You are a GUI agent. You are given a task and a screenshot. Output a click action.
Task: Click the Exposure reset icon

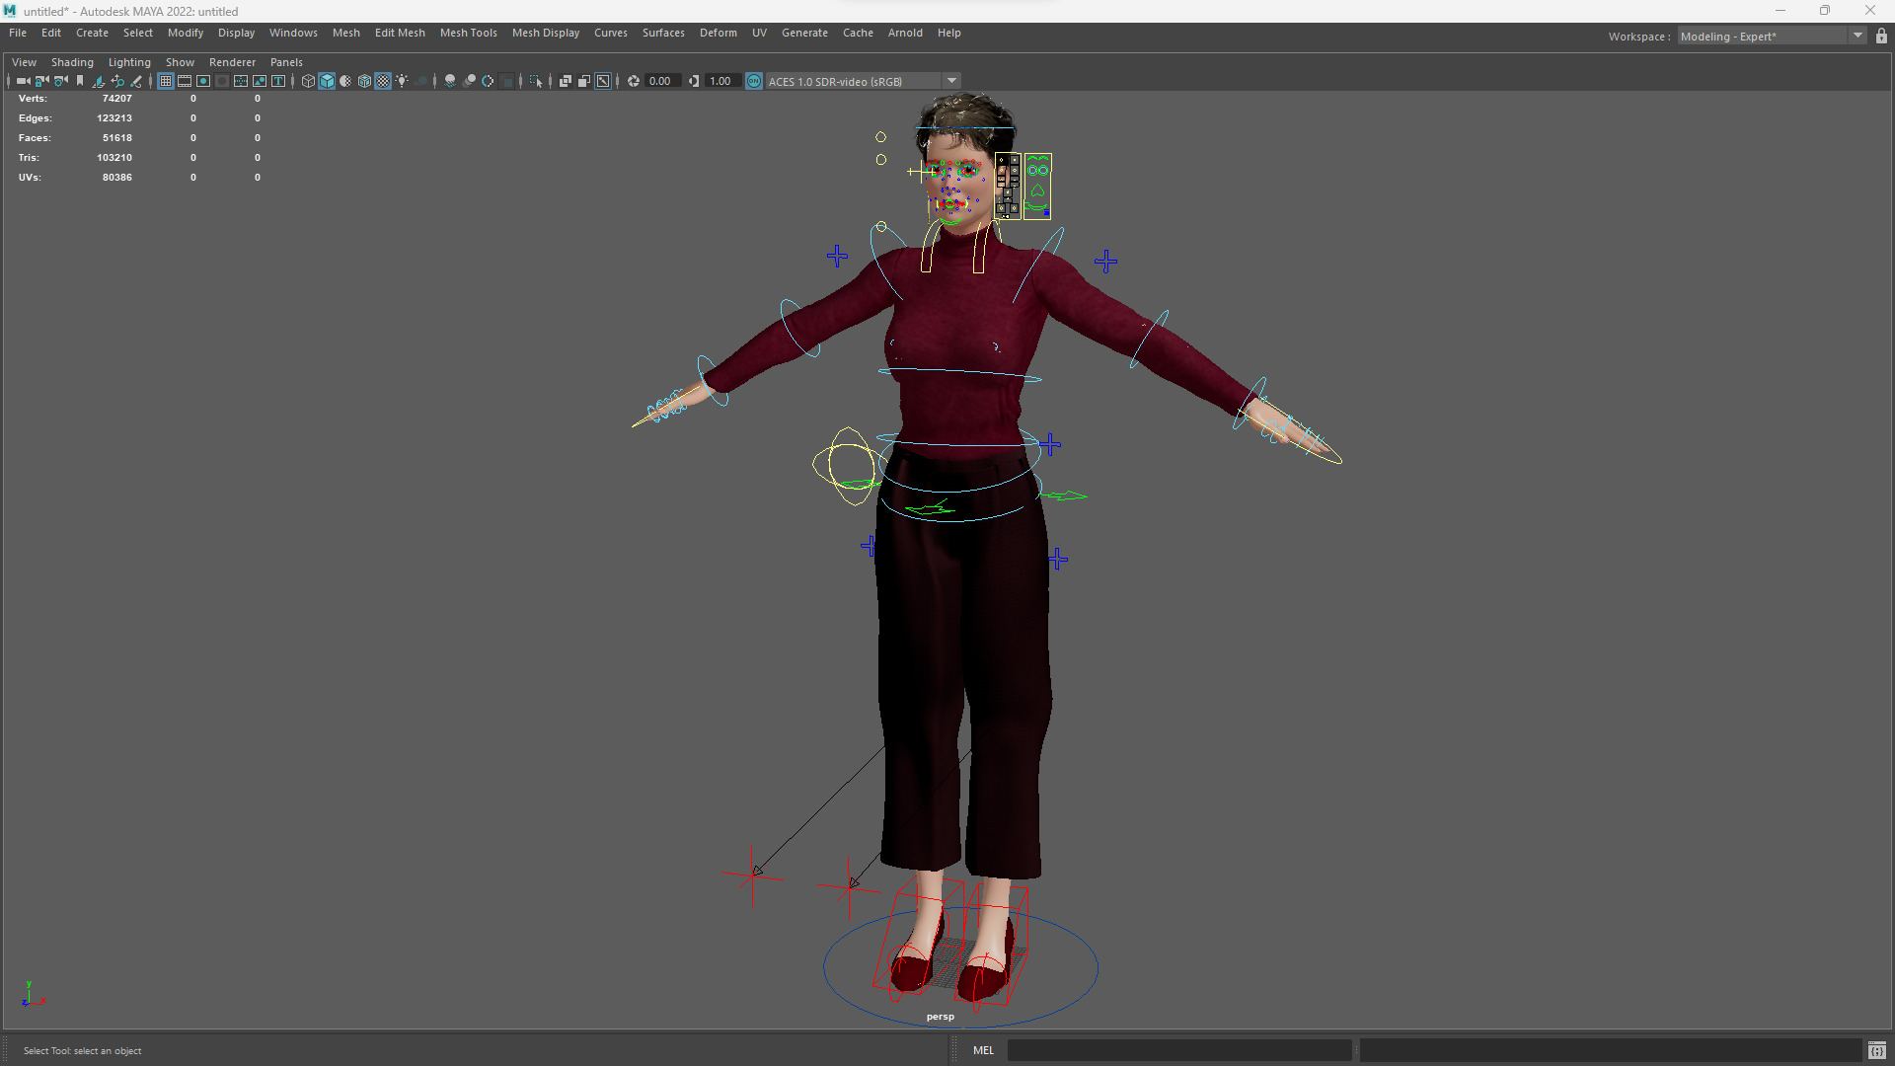[634, 81]
